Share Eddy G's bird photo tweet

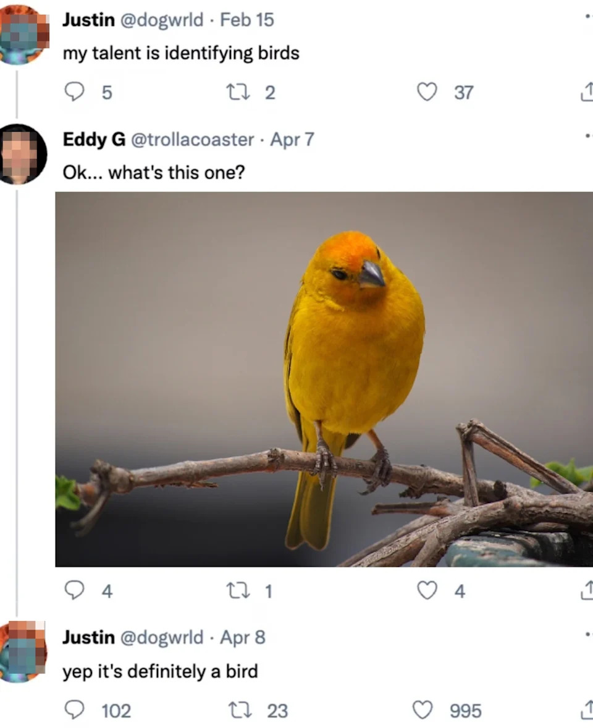click(x=587, y=591)
